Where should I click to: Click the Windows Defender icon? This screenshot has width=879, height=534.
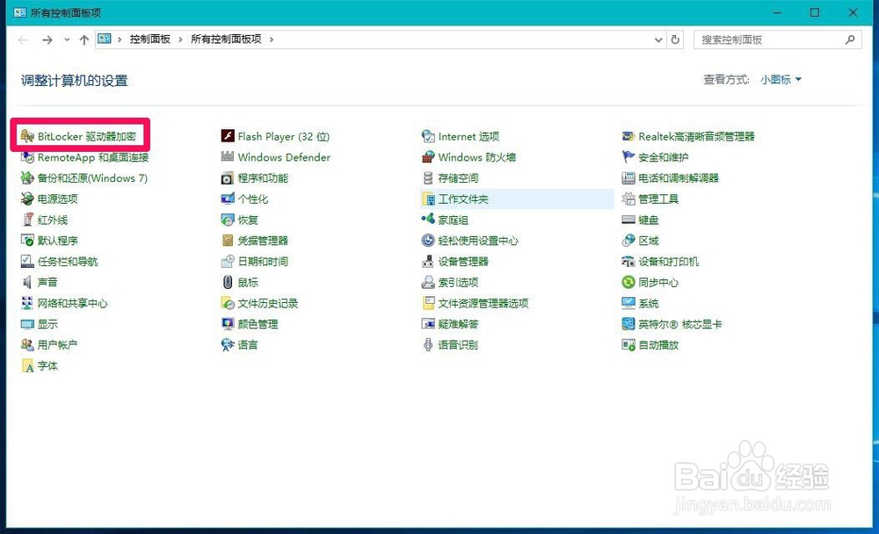tap(228, 157)
